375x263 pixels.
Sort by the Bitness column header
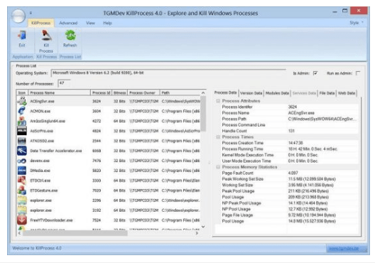click(120, 92)
